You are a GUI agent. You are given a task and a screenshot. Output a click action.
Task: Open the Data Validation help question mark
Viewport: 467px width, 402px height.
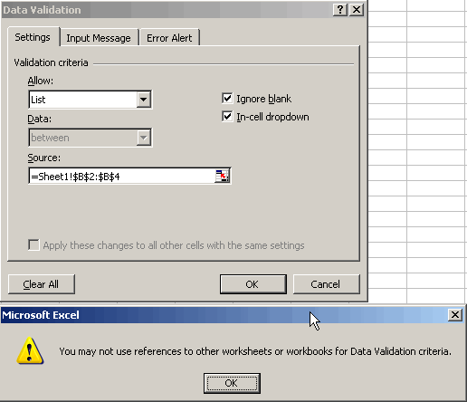[x=340, y=10]
